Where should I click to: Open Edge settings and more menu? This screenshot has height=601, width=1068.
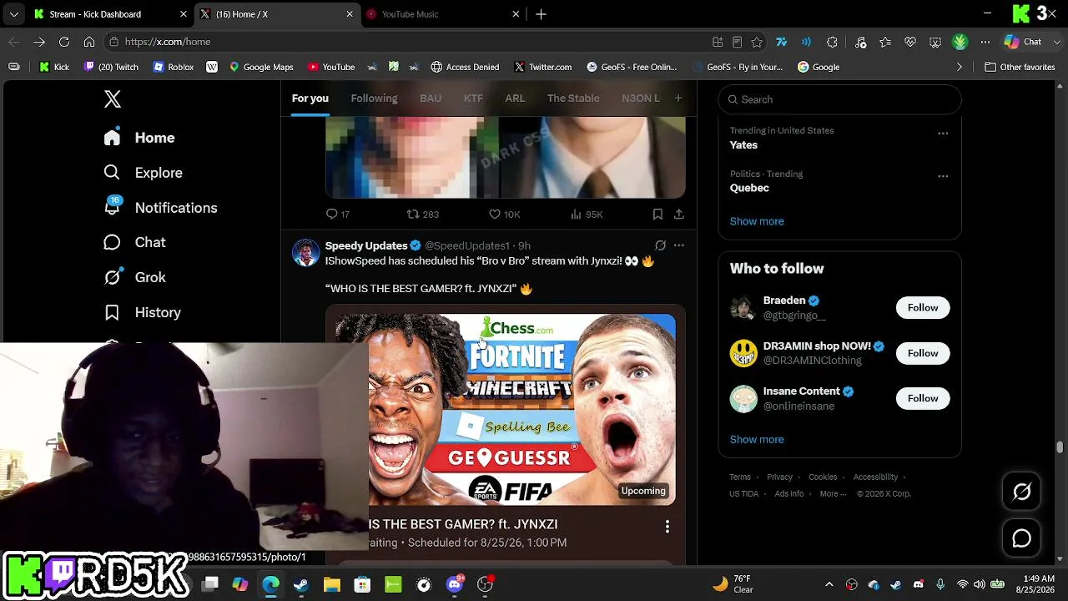pyautogui.click(x=985, y=42)
